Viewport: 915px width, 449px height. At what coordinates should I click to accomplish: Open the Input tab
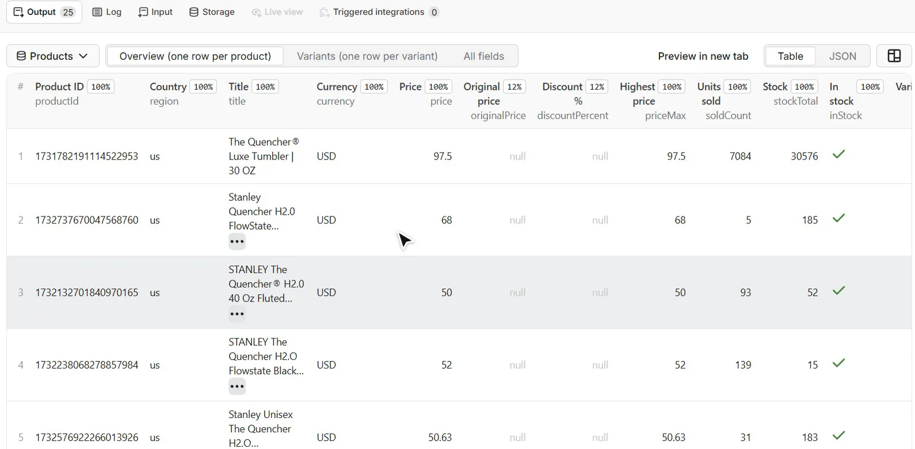[x=155, y=12]
